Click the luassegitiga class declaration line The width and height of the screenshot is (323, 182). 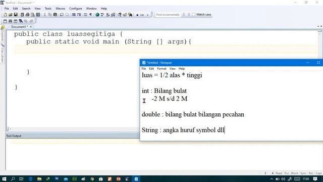[69, 34]
